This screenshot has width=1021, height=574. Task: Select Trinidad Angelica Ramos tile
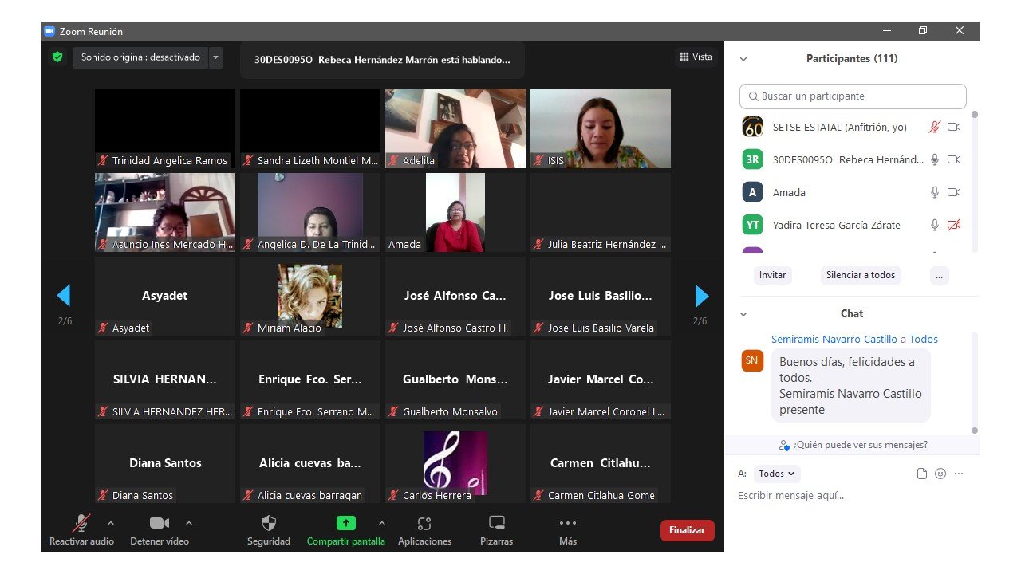(x=165, y=128)
